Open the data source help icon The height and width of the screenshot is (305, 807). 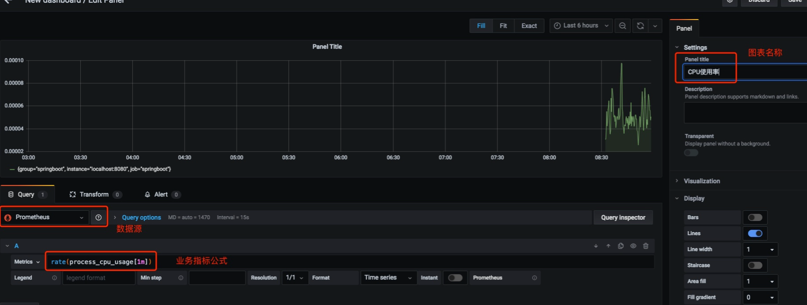click(98, 217)
